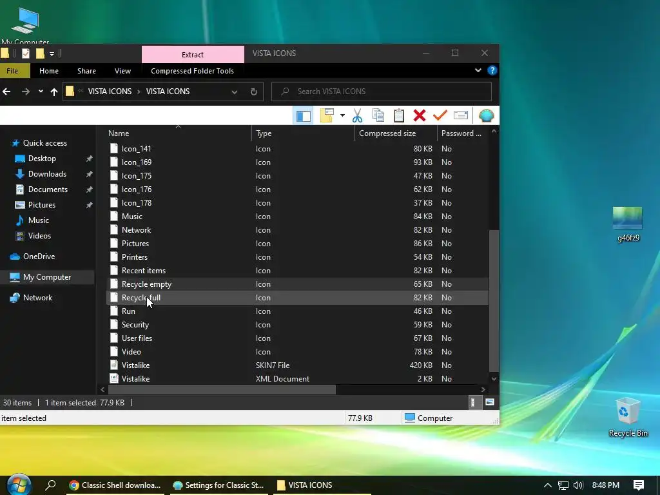Open Desktop in the navigation pane
This screenshot has height=495, width=660.
(42, 159)
